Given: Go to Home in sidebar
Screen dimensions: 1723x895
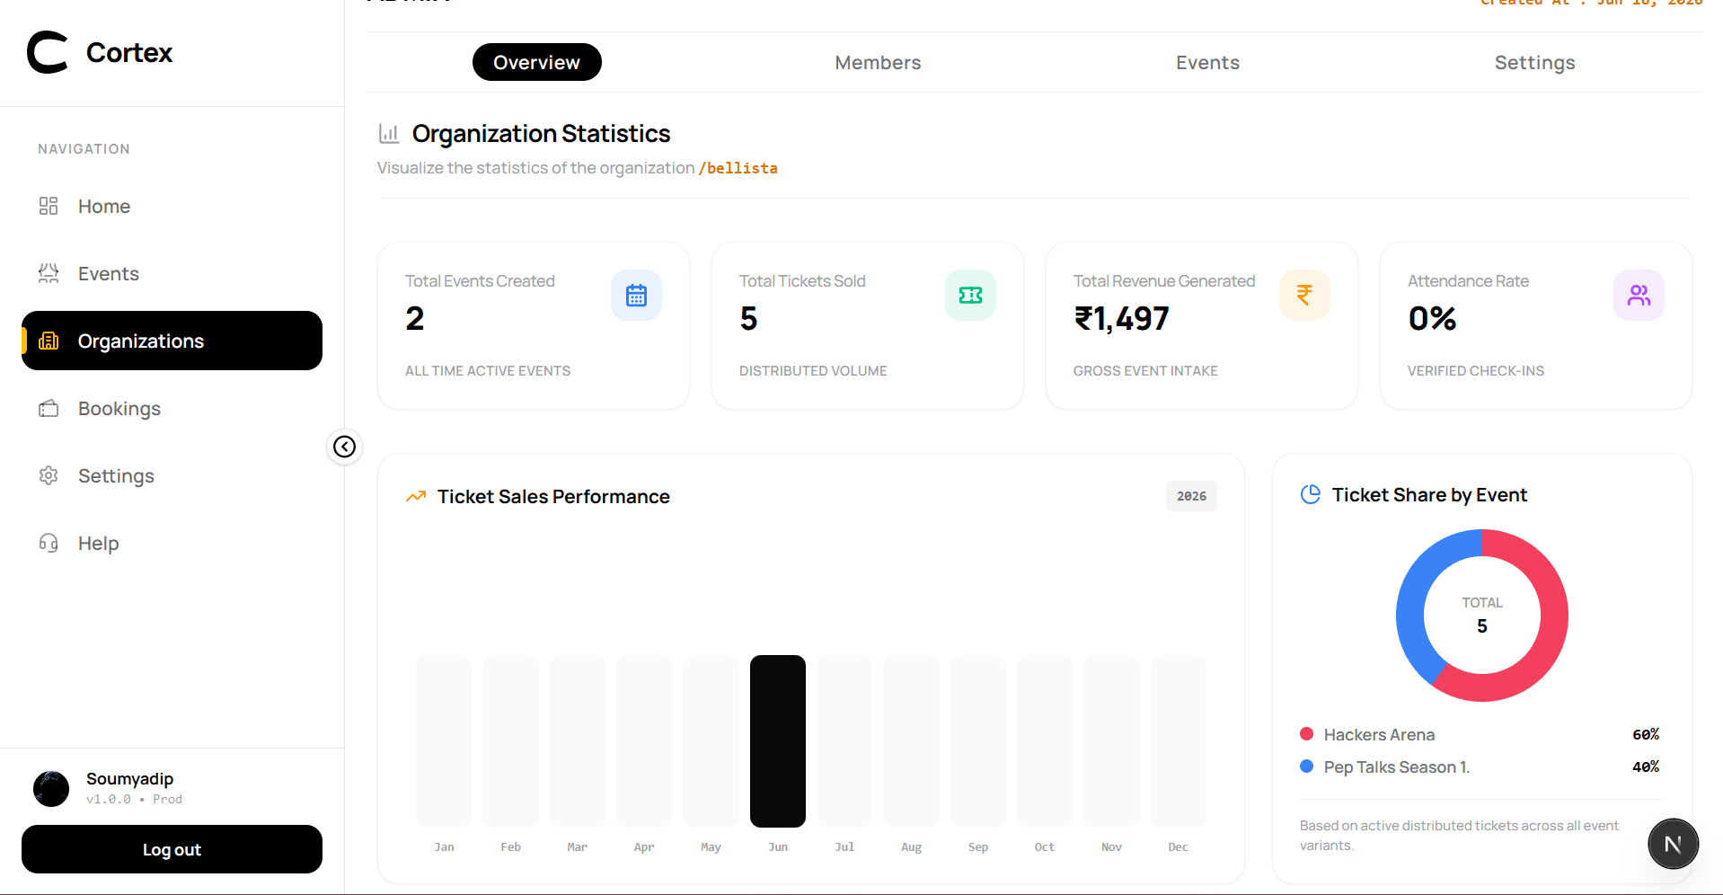Looking at the screenshot, I should 172,206.
